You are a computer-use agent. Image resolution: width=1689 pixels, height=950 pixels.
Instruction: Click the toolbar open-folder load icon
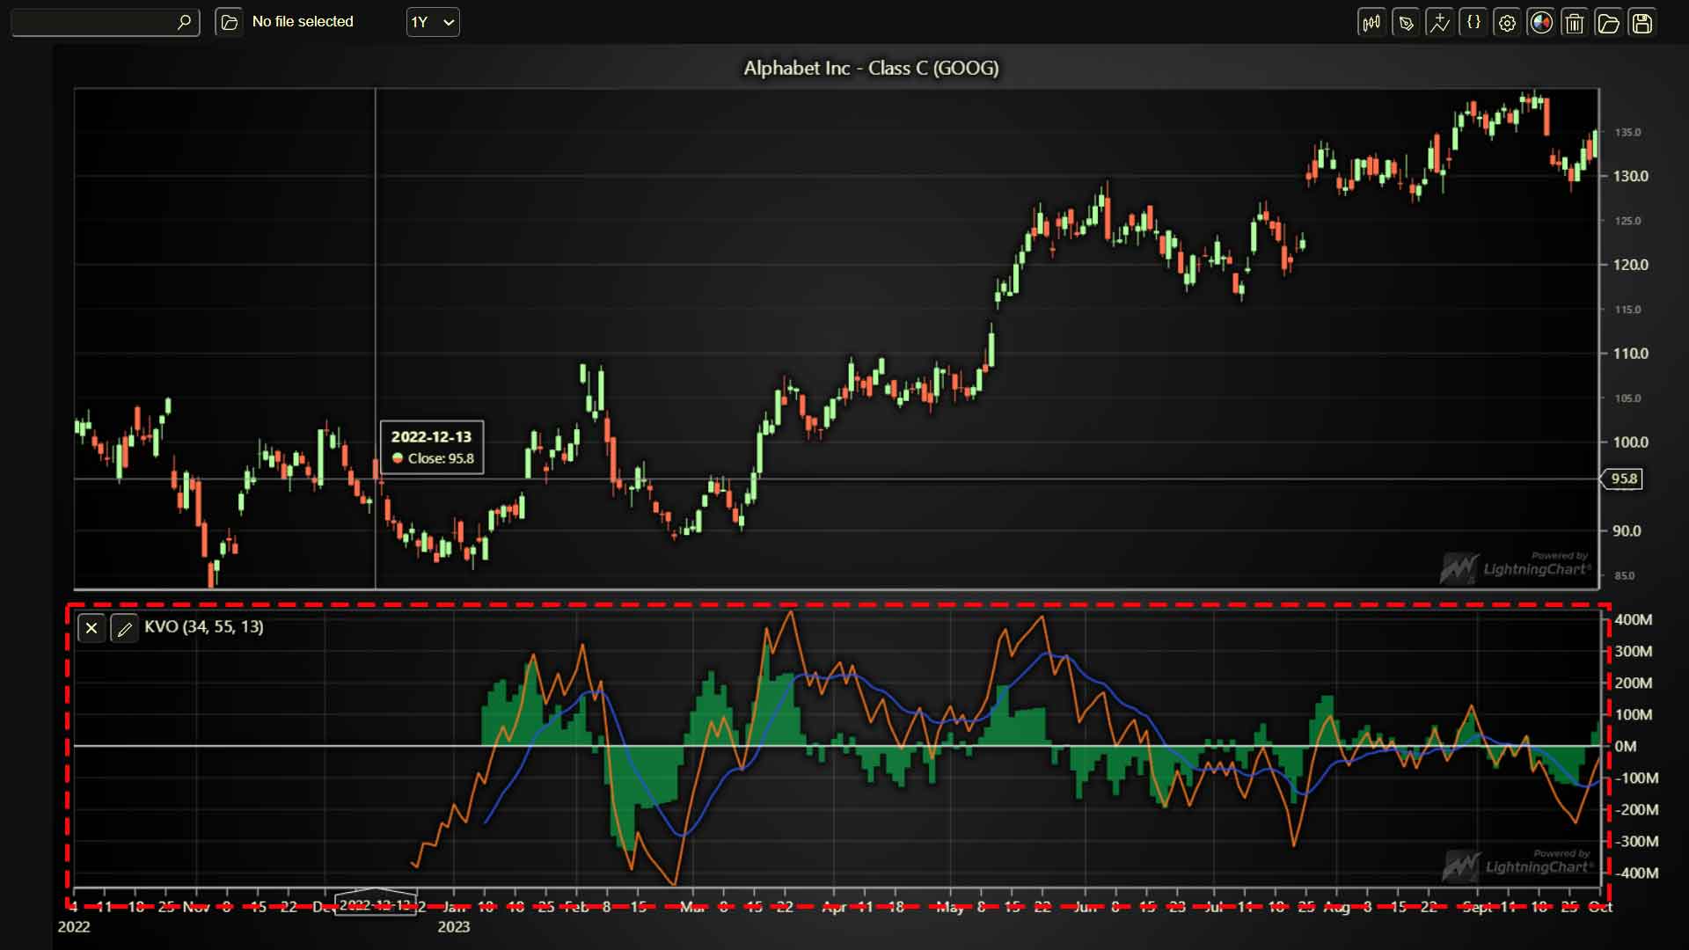pyautogui.click(x=1608, y=23)
